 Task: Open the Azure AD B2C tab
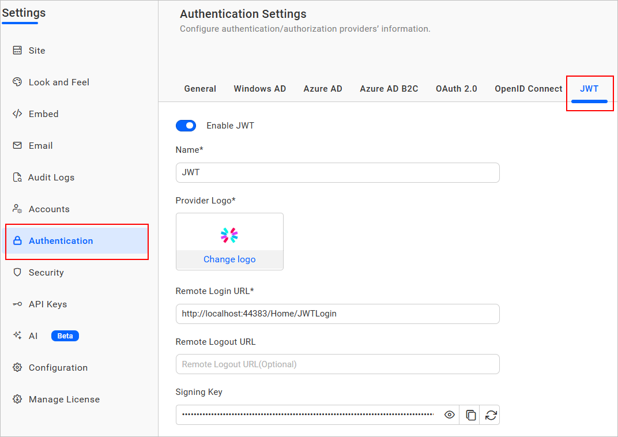coord(389,88)
